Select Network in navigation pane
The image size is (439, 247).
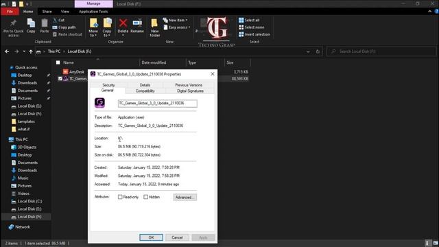[23, 227]
